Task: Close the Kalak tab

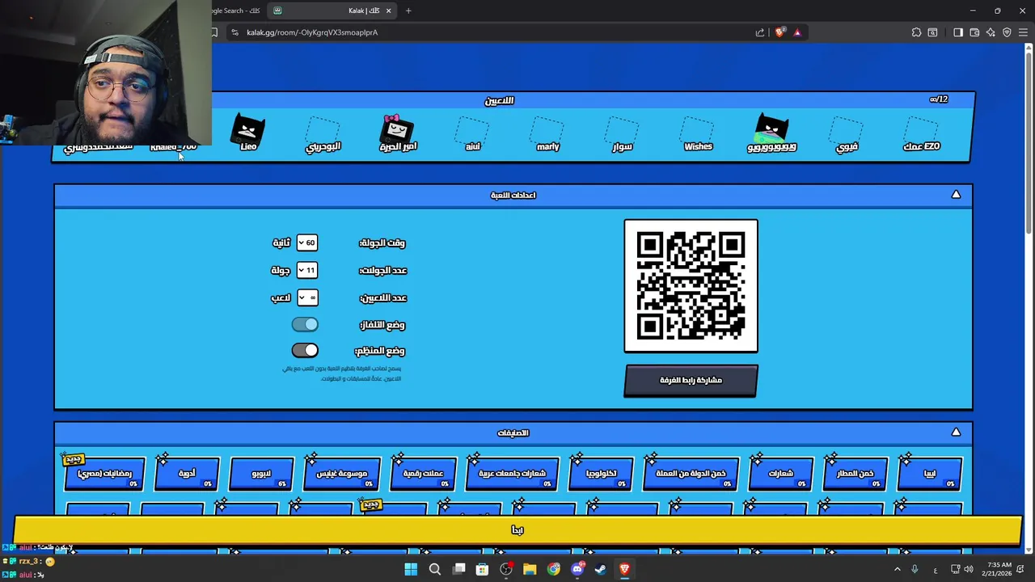Action: (x=389, y=11)
